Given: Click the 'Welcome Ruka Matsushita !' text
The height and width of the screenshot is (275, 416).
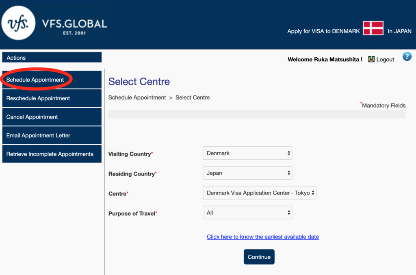Looking at the screenshot, I should pos(325,59).
